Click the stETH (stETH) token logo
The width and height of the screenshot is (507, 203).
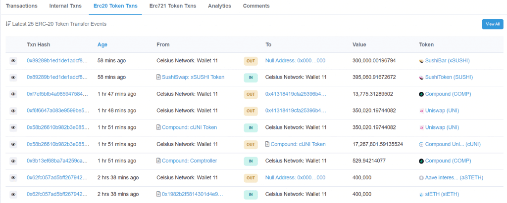tap(421, 194)
